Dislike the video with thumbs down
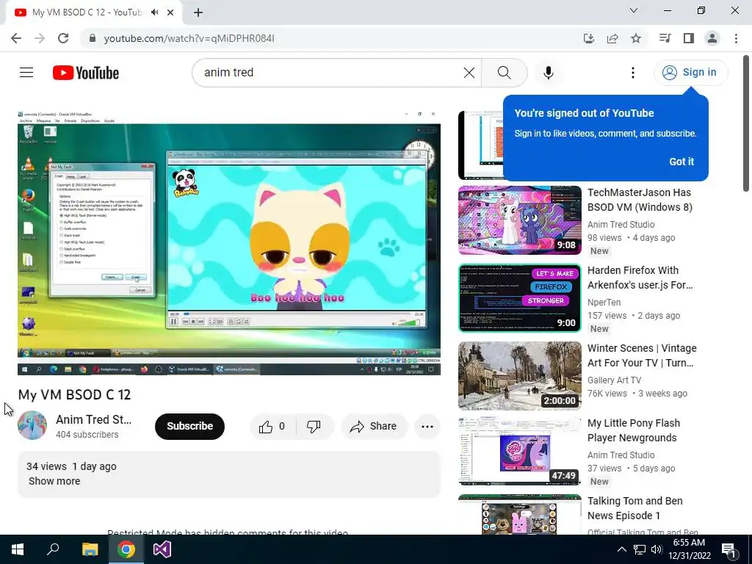Viewport: 752px width, 564px height. pyautogui.click(x=314, y=427)
